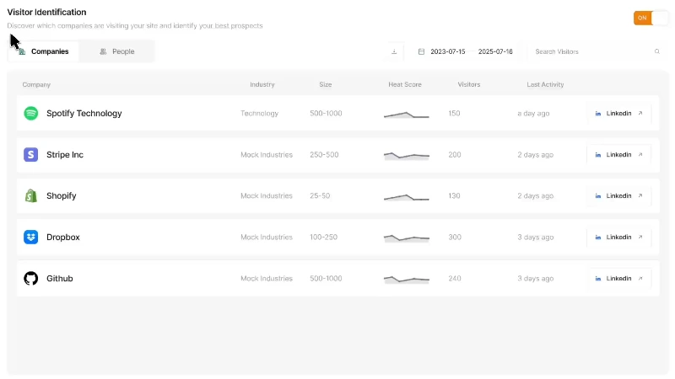This screenshot has width=675, height=379.
Task: Click the search magnifier icon
Action: point(657,51)
